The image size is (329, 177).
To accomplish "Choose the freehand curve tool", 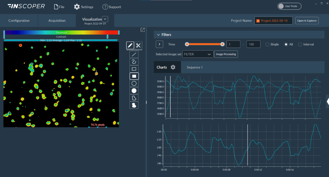I will (134, 62).
